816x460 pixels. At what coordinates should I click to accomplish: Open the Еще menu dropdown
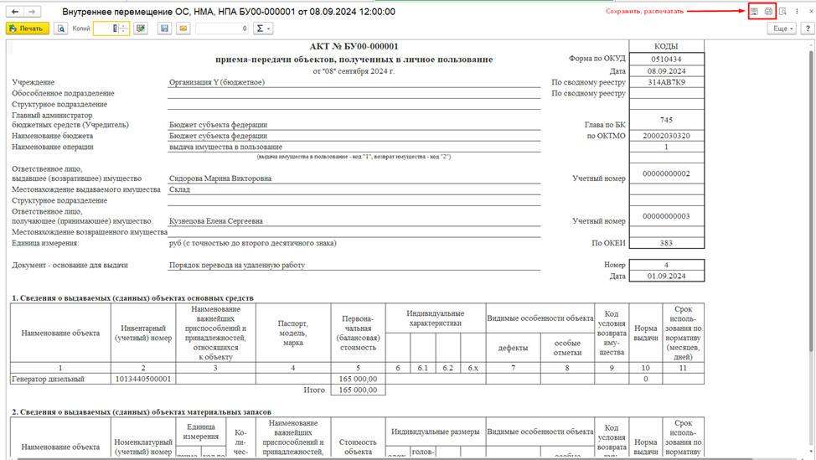click(x=782, y=28)
